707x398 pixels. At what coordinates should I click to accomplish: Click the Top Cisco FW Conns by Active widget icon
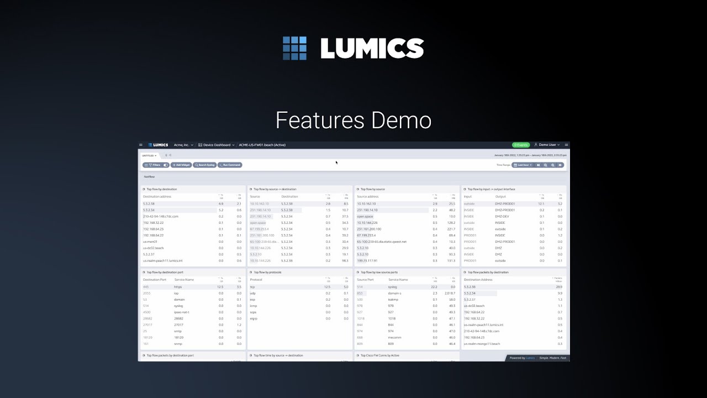pyautogui.click(x=358, y=355)
